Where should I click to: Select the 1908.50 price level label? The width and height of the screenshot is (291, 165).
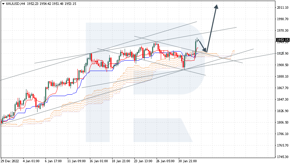tap(283, 65)
